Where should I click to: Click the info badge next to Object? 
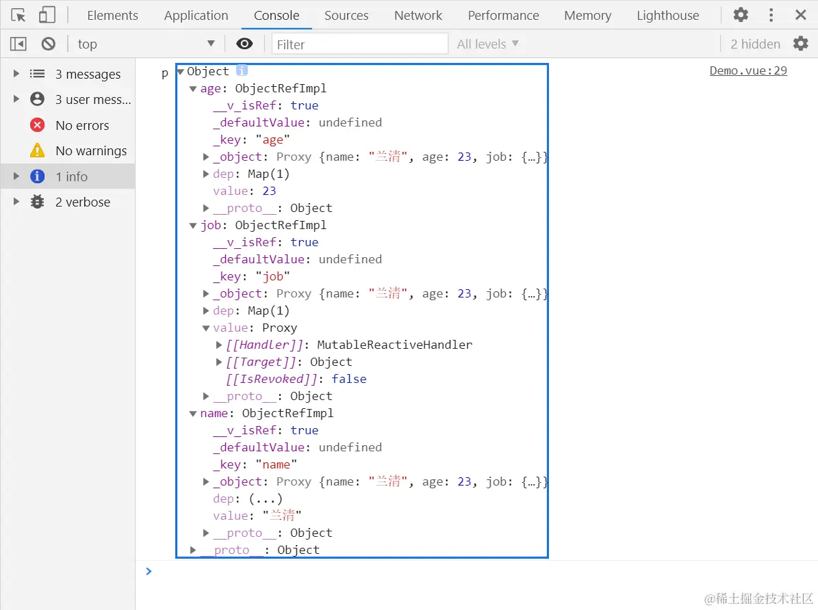coord(242,70)
